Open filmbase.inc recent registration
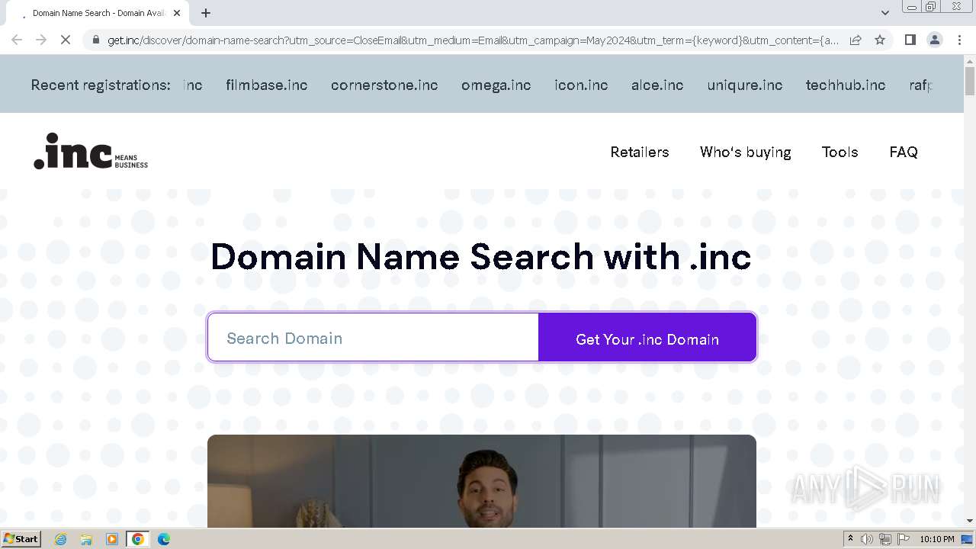 266,85
